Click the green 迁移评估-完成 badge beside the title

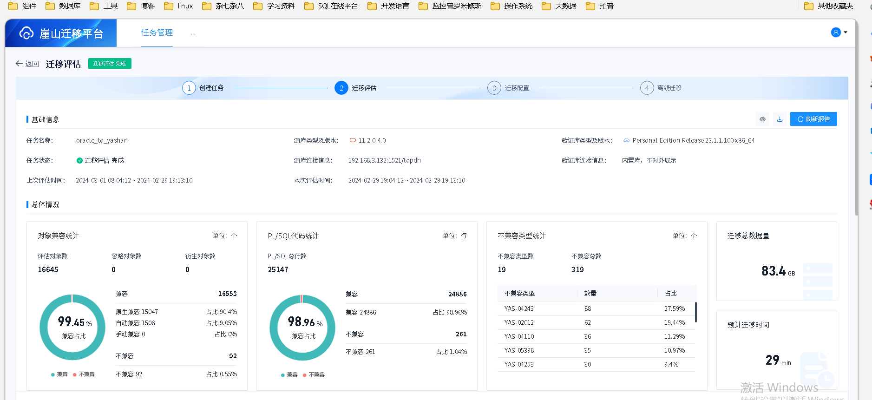[110, 64]
